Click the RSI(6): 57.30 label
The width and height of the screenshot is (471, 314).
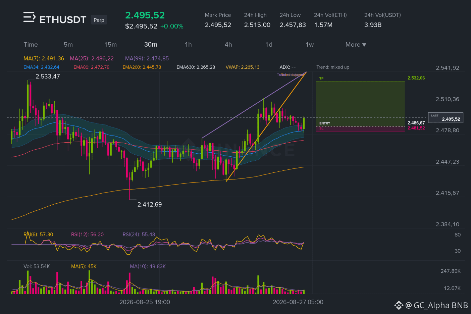(x=38, y=234)
